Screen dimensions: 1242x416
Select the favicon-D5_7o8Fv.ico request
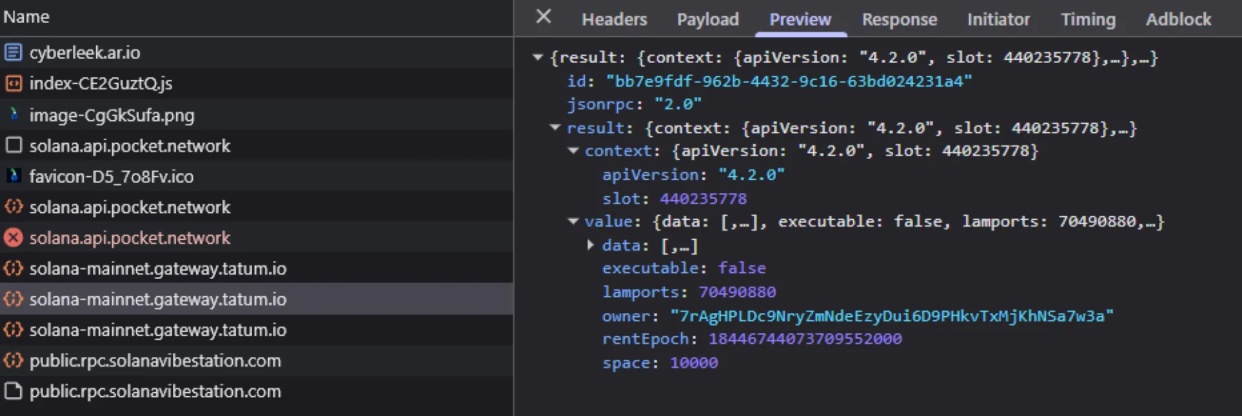257,176
